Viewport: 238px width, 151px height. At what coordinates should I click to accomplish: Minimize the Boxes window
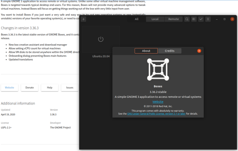click(x=217, y=19)
